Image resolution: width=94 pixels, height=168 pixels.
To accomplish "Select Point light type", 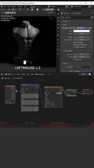I will click(x=65, y=28).
